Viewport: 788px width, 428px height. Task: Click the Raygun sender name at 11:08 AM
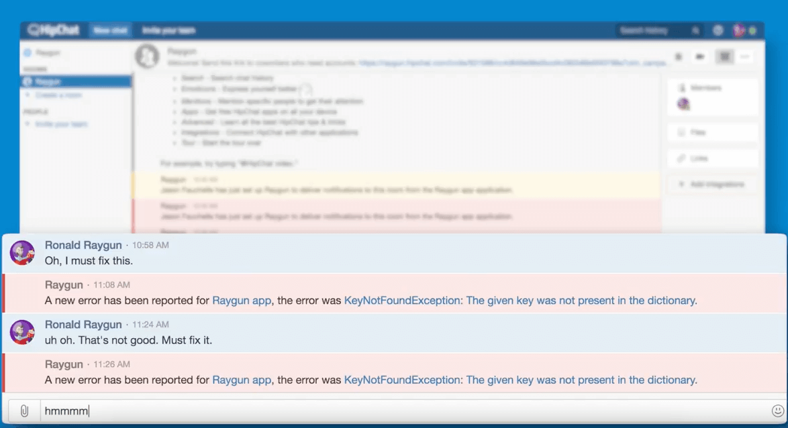point(64,285)
